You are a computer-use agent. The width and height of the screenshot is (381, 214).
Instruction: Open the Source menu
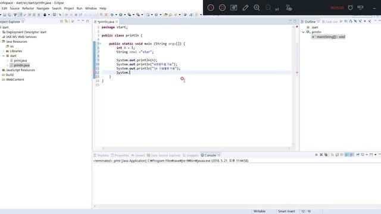click(x=14, y=8)
